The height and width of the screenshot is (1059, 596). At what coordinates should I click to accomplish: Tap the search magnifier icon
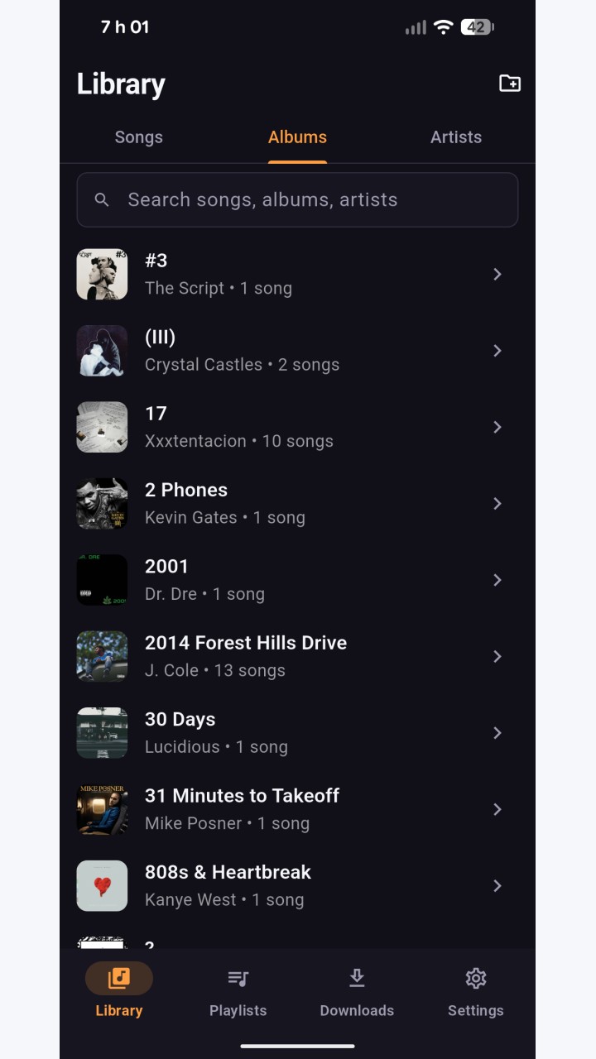point(102,199)
